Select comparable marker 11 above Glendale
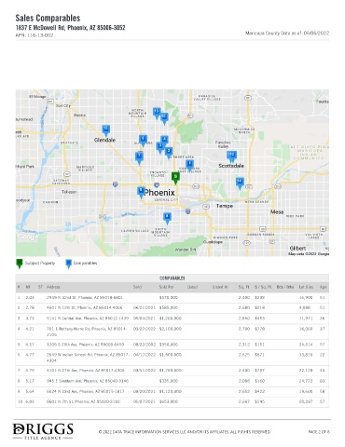The height and width of the screenshot is (447, 345). [106, 130]
